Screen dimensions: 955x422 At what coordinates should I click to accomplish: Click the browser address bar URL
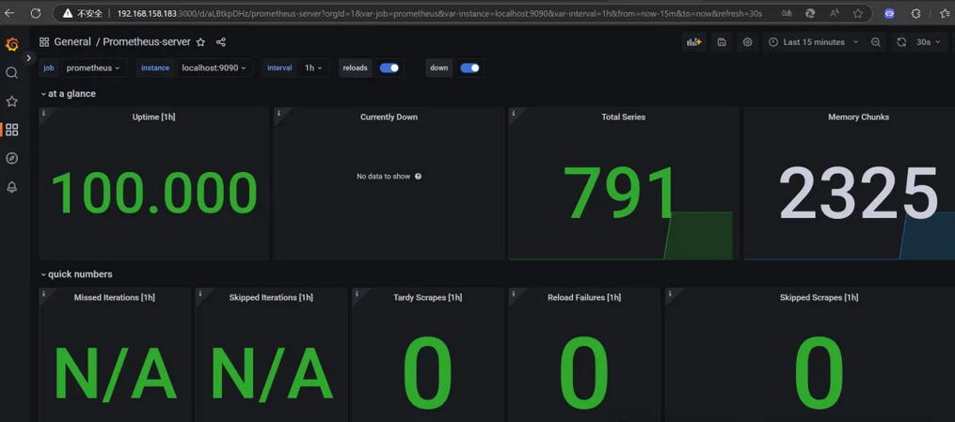click(438, 13)
